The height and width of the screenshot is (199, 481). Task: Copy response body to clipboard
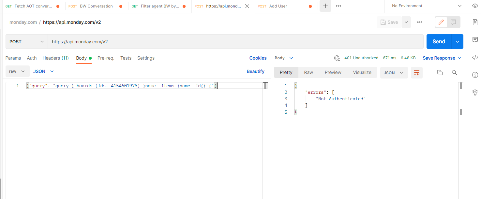point(440,73)
